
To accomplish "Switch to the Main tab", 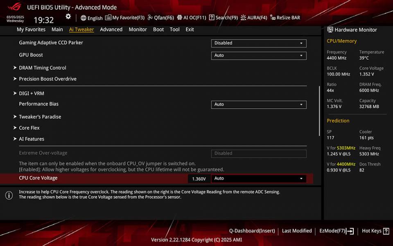I will coord(57,30).
